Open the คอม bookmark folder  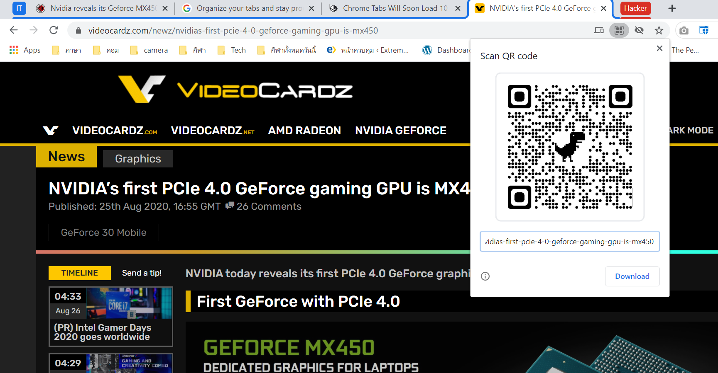pos(106,50)
